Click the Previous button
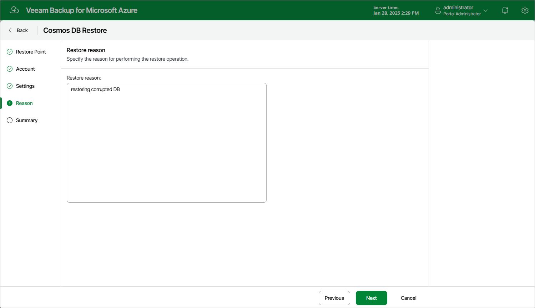This screenshot has width=535, height=308. click(x=334, y=298)
